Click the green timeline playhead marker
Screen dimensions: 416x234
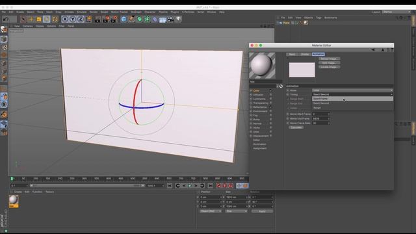[12, 179]
